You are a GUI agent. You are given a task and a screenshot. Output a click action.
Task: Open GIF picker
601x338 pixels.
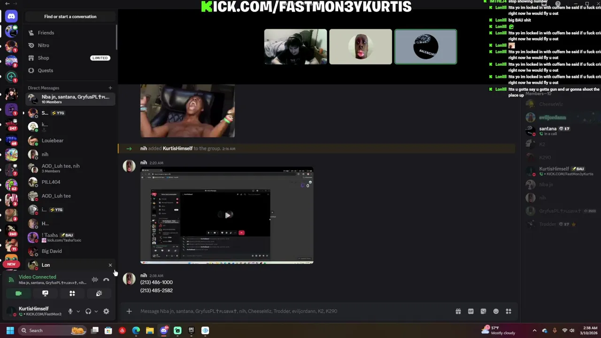[470, 311]
